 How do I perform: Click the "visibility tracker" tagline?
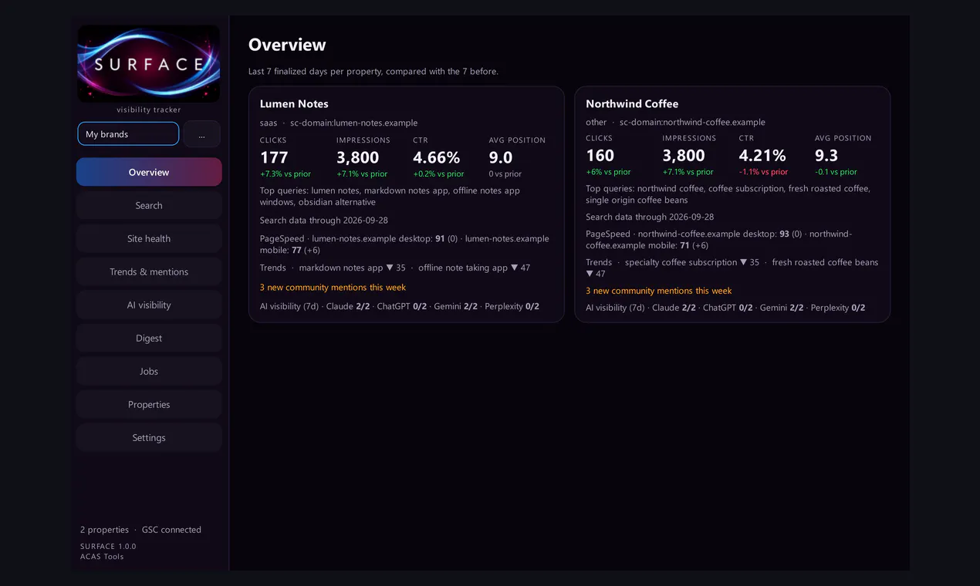click(149, 109)
